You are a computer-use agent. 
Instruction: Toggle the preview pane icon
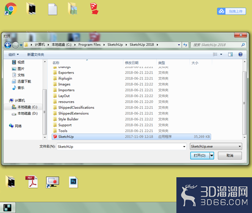pos(230,54)
